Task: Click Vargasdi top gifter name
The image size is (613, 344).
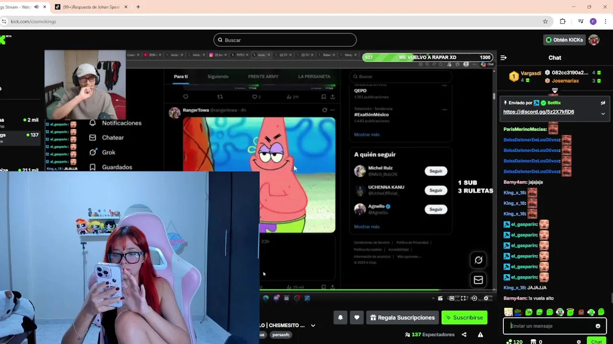Action: [x=531, y=73]
